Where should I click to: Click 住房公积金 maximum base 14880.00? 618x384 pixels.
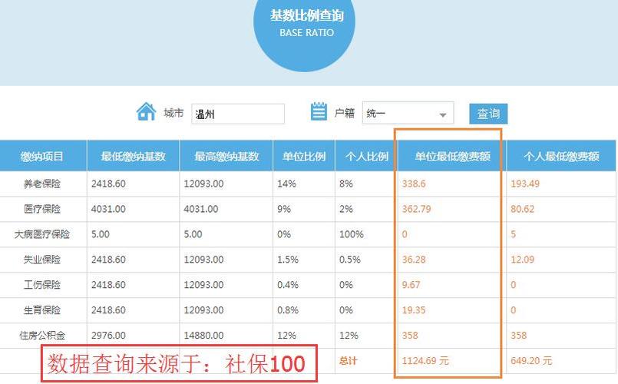tap(203, 335)
